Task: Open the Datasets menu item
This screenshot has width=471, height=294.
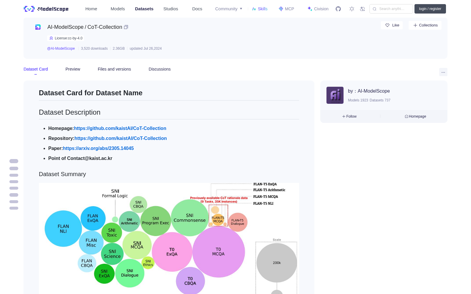Action: (x=144, y=9)
